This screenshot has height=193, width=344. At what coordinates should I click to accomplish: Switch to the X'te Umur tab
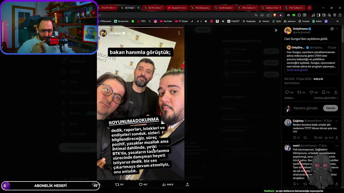click(153, 8)
